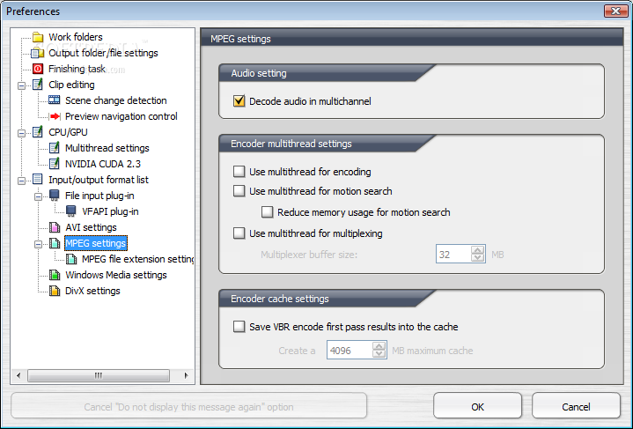
Task: Close the Preferences dialog
Action: click(x=615, y=11)
